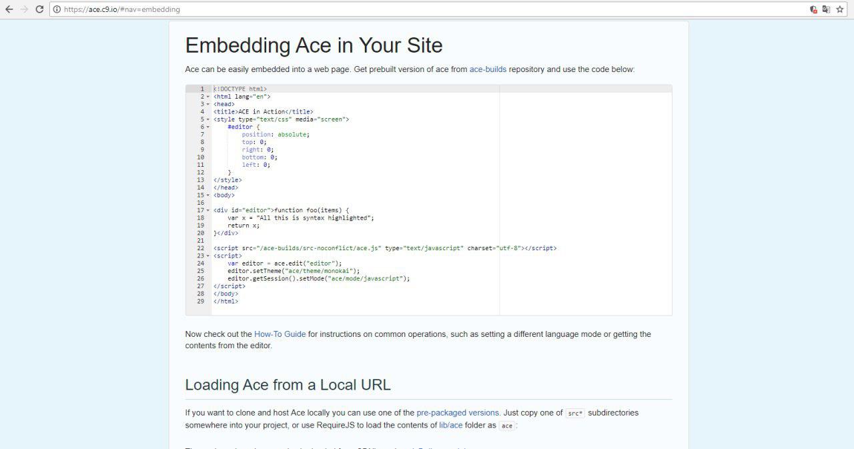Fold the head section on line 3
The width and height of the screenshot is (854, 449).
click(x=207, y=104)
